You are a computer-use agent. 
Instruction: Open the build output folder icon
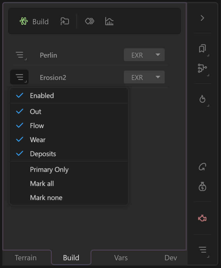pos(65,21)
